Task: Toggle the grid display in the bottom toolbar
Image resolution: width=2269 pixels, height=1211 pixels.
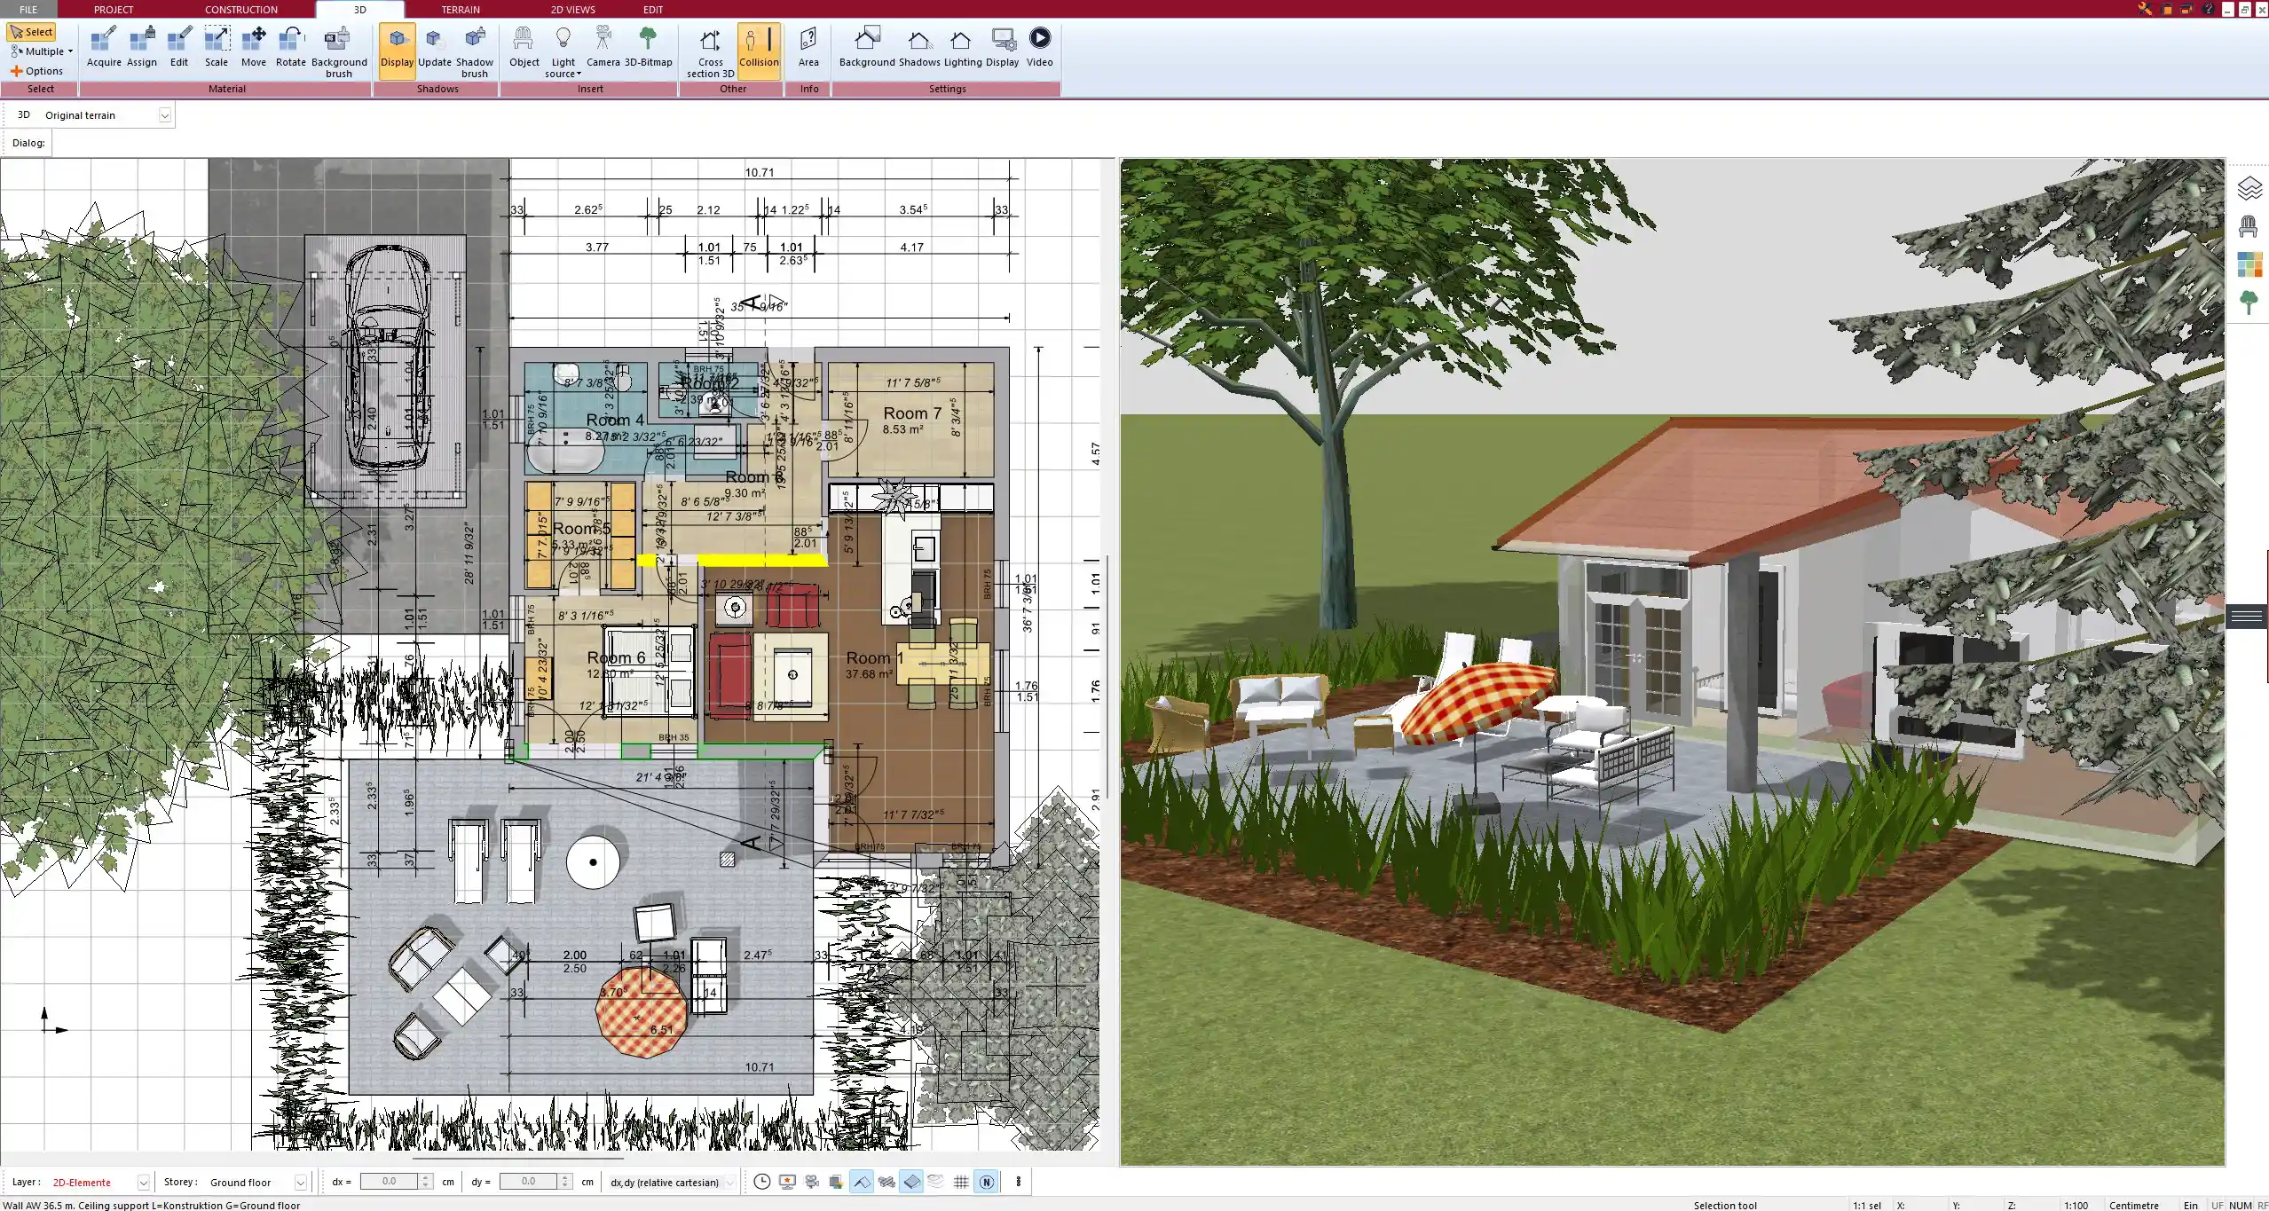Action: (x=961, y=1182)
